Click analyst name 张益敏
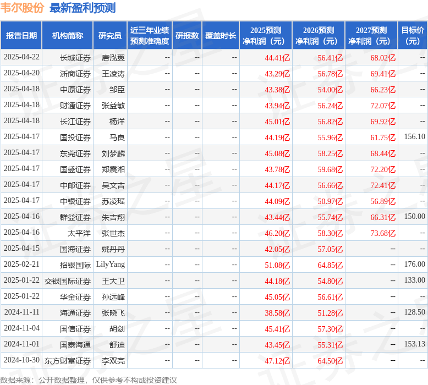428x385 pixels. (113, 106)
